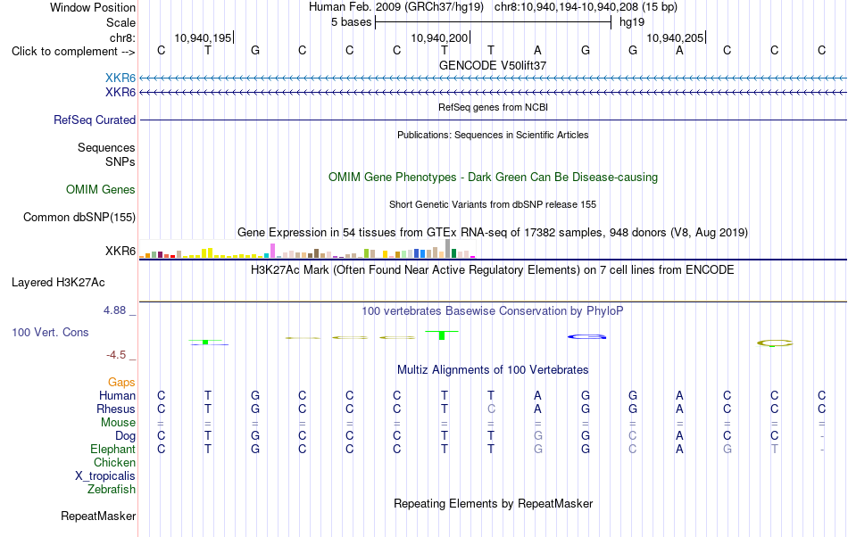Click the -4.5 PhyloP lower scale value

[x=116, y=355]
